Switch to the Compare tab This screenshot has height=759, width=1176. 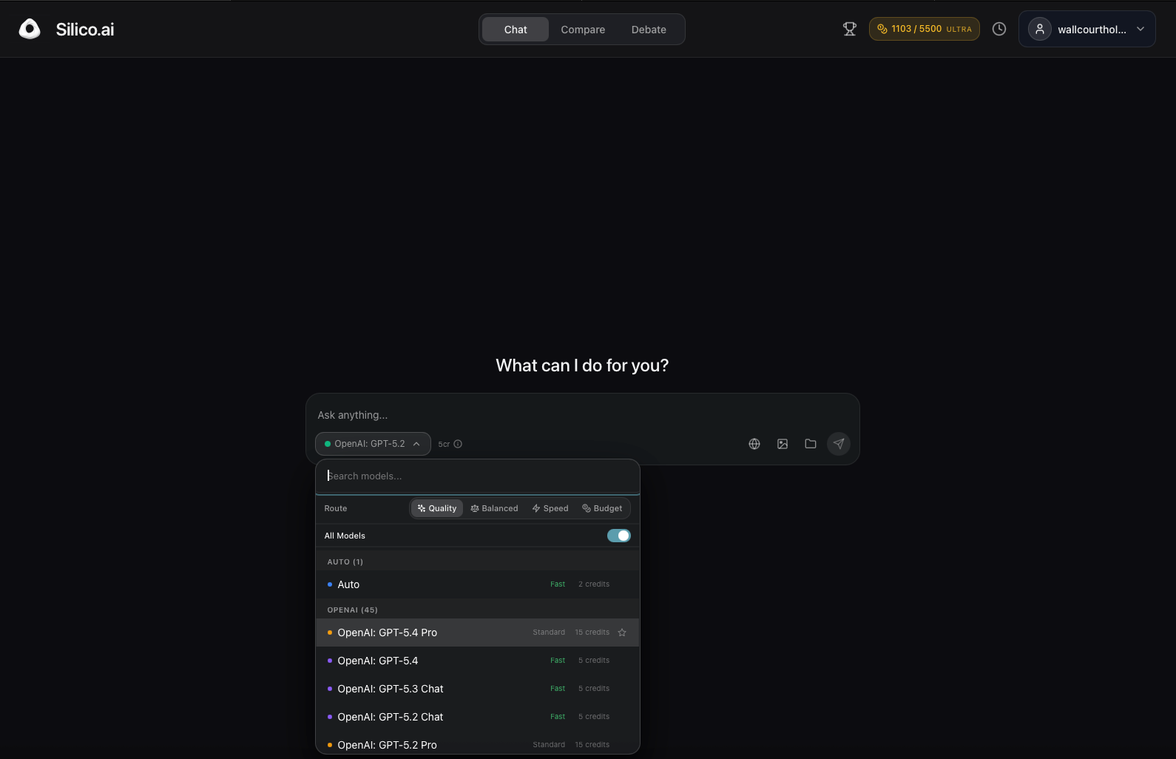(583, 30)
